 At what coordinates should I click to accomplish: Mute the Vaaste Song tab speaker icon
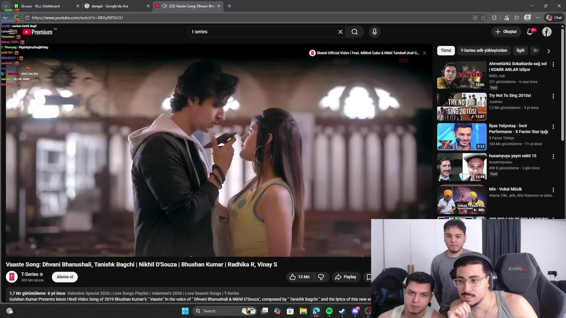point(164,6)
